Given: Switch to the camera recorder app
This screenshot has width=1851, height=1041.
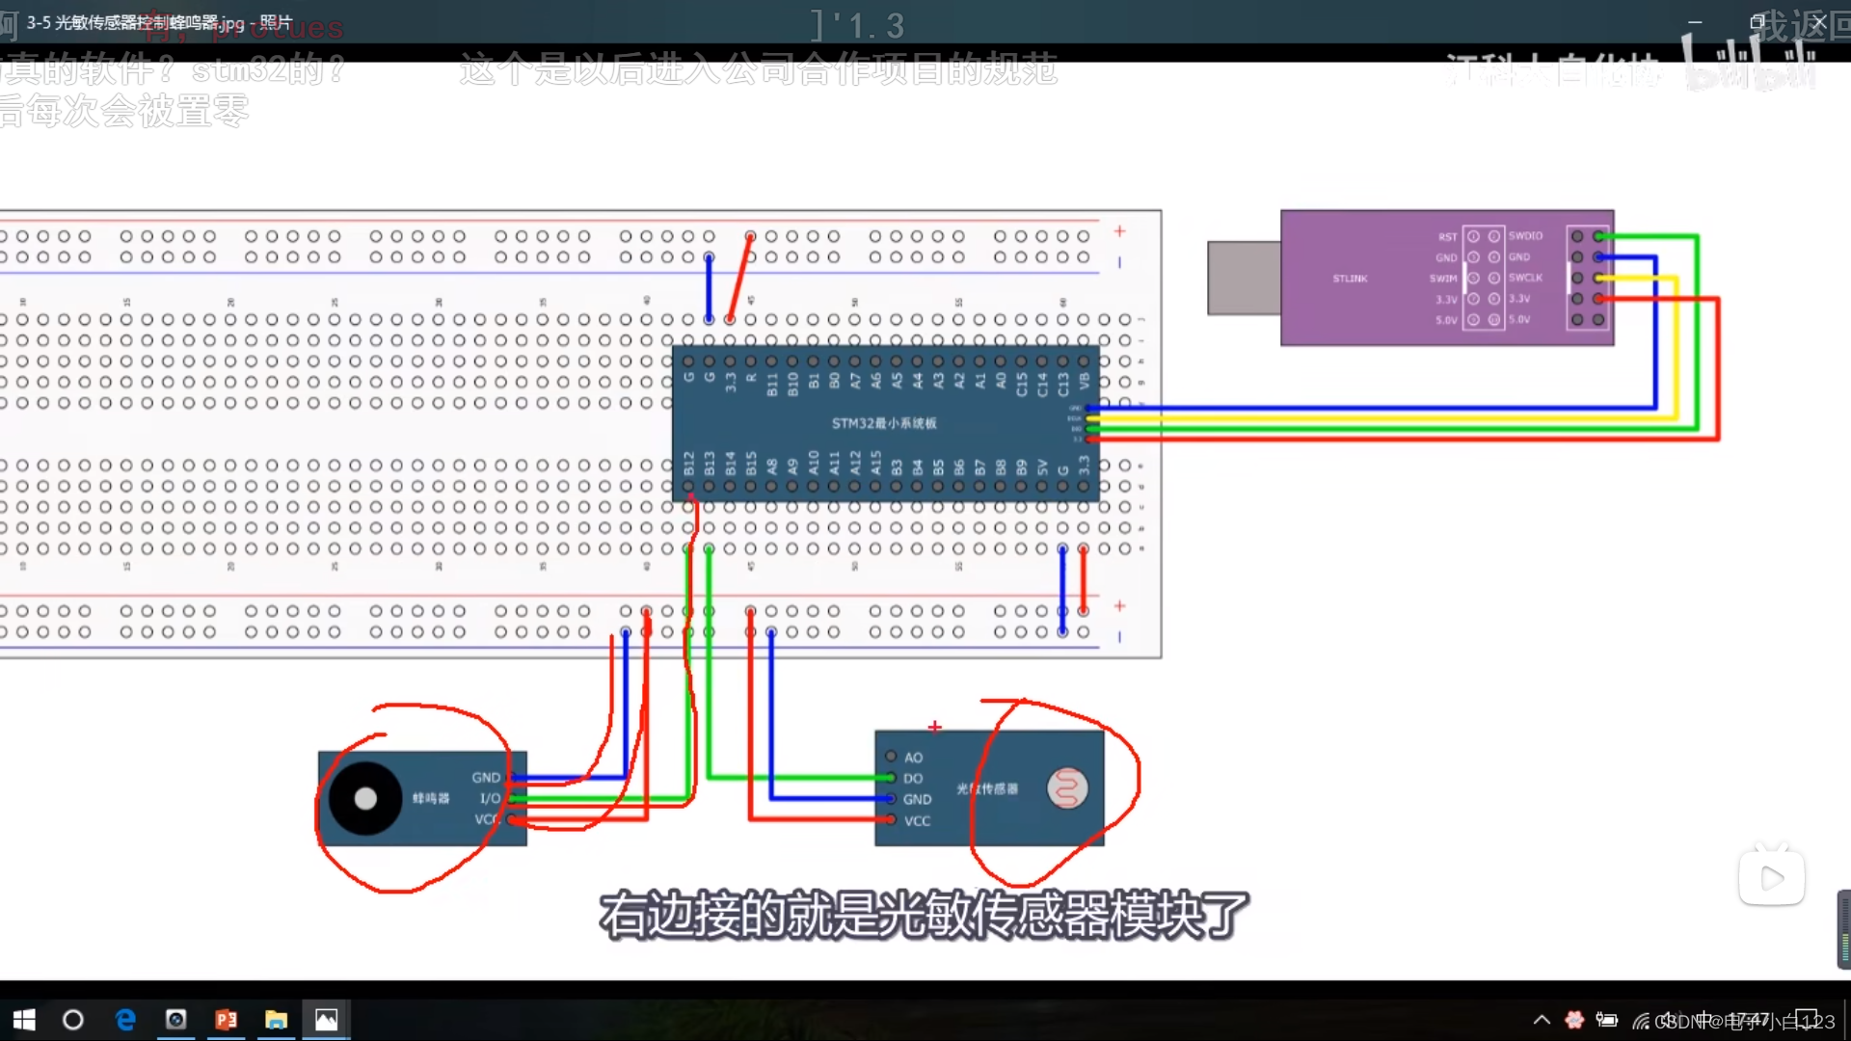Looking at the screenshot, I should (175, 1020).
